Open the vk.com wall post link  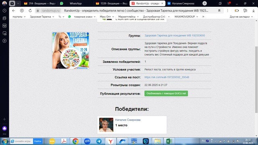point(166,77)
